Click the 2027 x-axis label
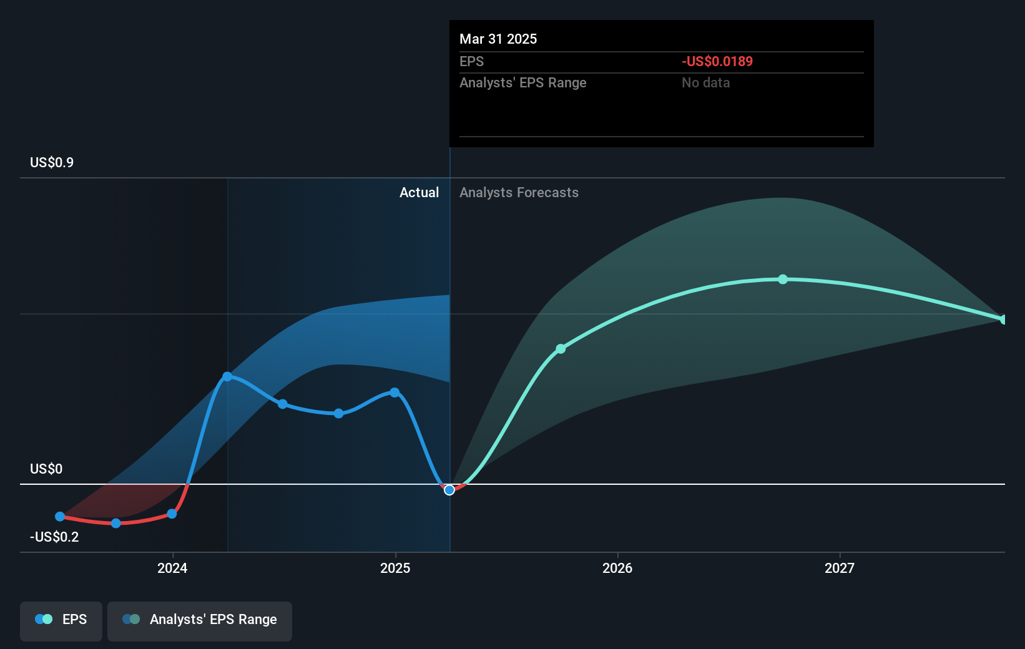 tap(840, 568)
